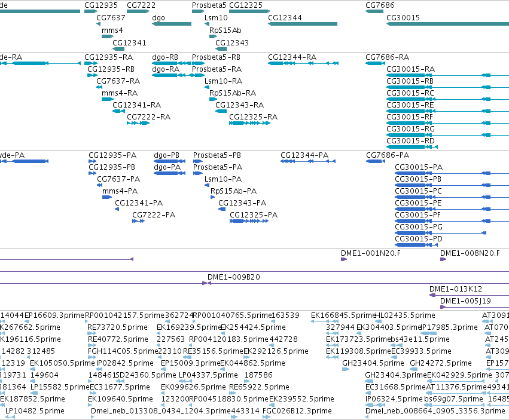Click the CG7637-RA transcript label
The image size is (509, 420).
point(118,81)
